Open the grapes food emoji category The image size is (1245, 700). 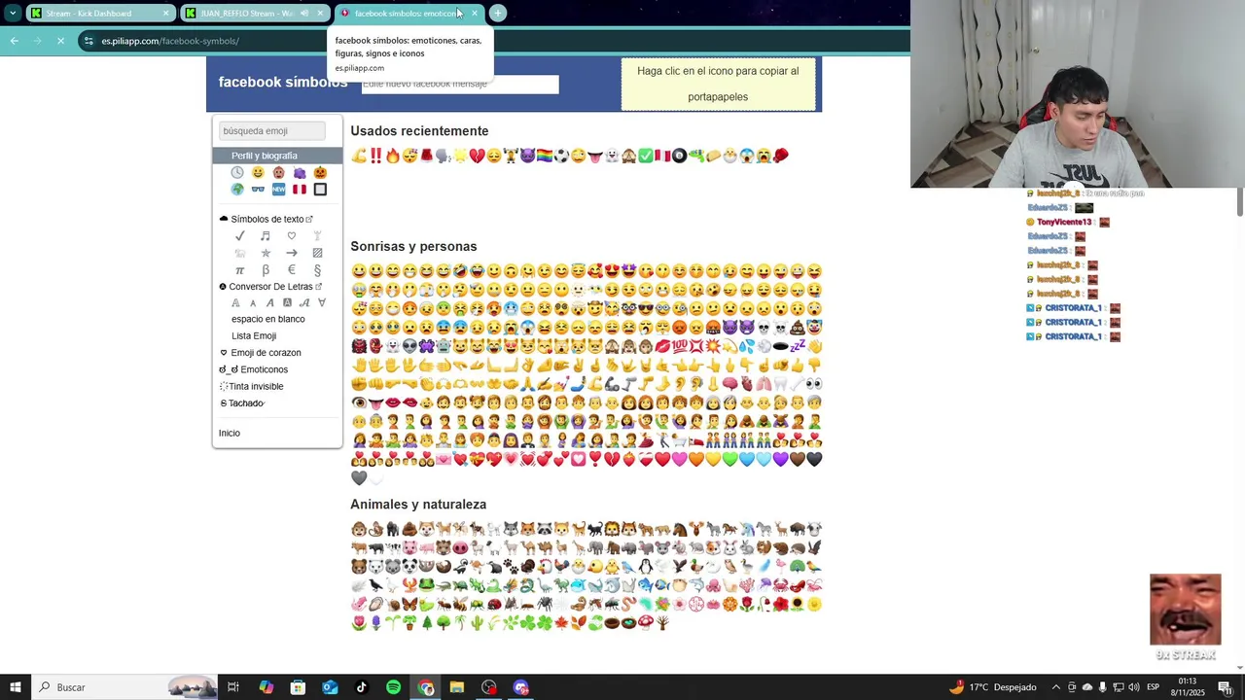(300, 172)
